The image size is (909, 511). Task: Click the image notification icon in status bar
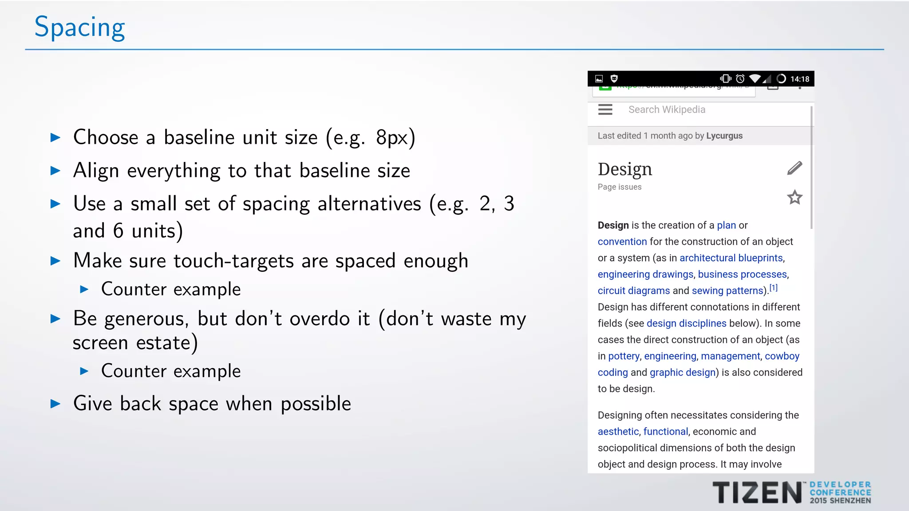599,79
